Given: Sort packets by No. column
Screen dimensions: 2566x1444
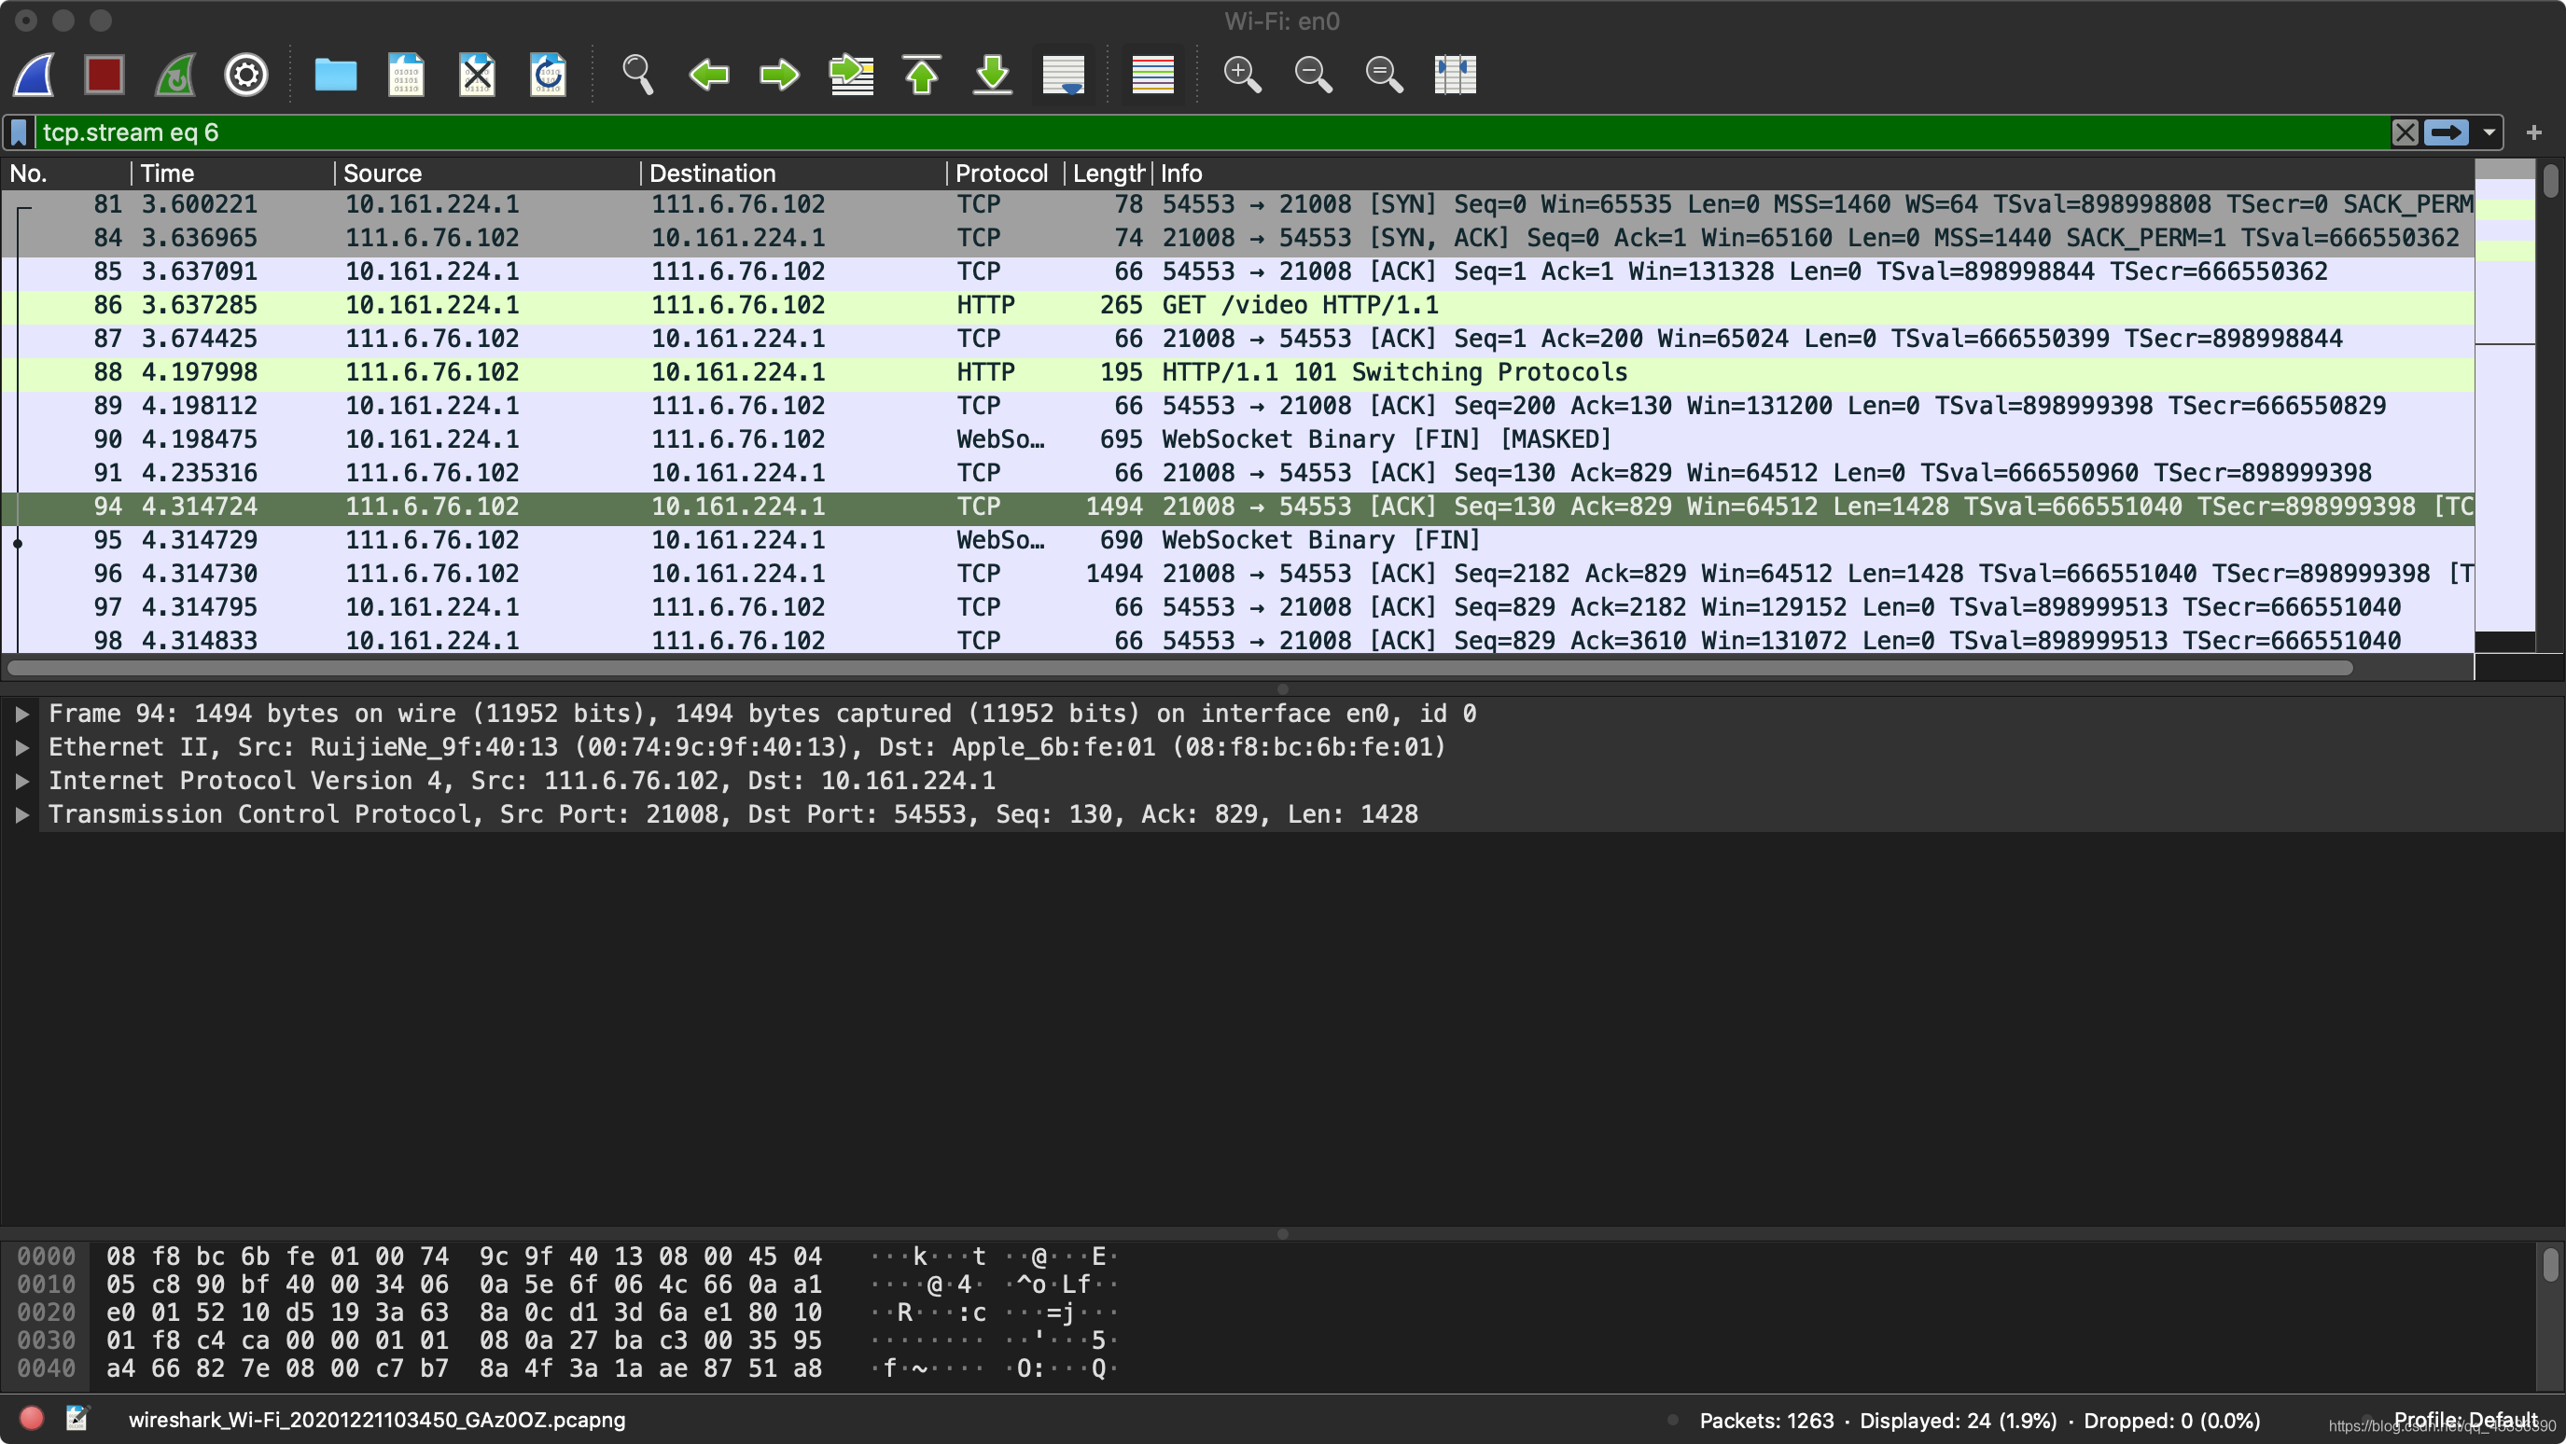Looking at the screenshot, I should (65, 174).
